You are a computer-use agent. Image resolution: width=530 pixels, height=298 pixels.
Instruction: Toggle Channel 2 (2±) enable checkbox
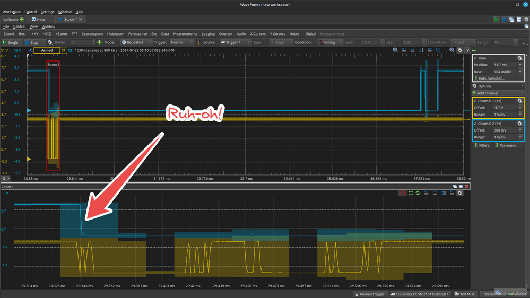tap(475, 124)
